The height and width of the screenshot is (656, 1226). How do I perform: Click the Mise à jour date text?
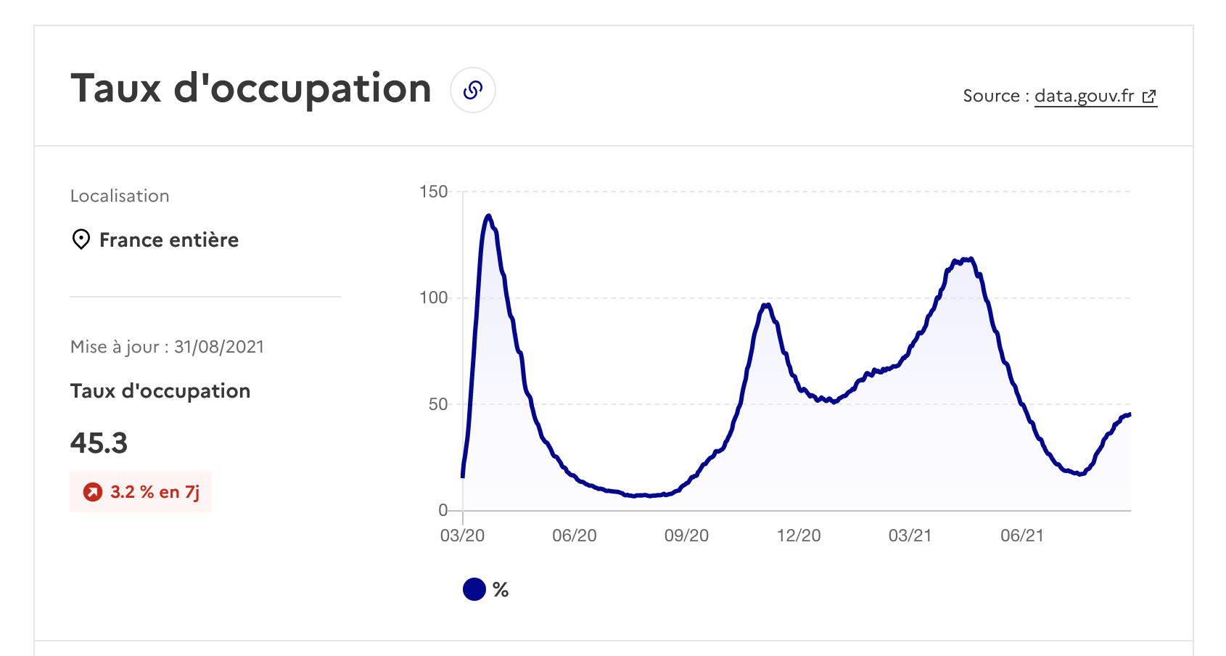click(167, 347)
